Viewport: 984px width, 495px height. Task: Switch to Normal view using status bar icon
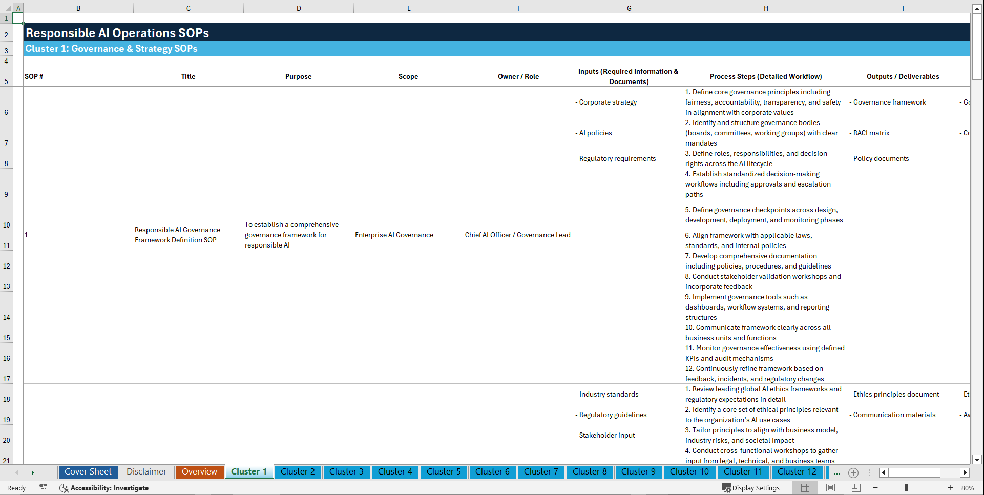pyautogui.click(x=805, y=488)
